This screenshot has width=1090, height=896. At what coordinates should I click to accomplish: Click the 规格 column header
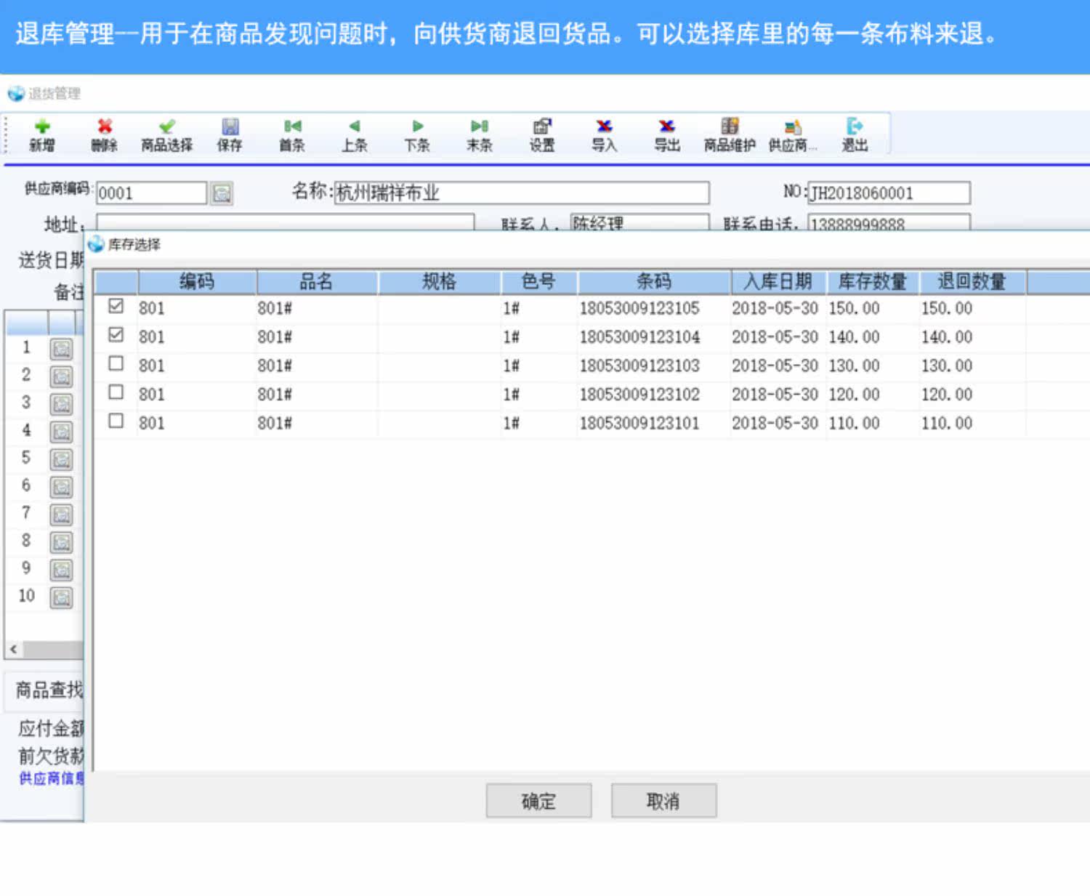pos(439,282)
